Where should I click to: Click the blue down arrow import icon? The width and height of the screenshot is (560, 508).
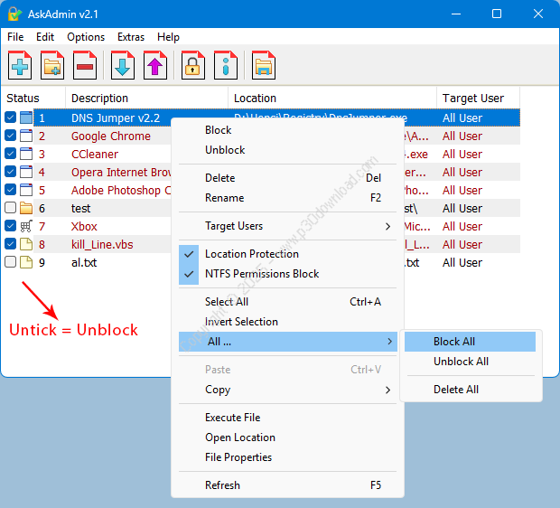(123, 66)
